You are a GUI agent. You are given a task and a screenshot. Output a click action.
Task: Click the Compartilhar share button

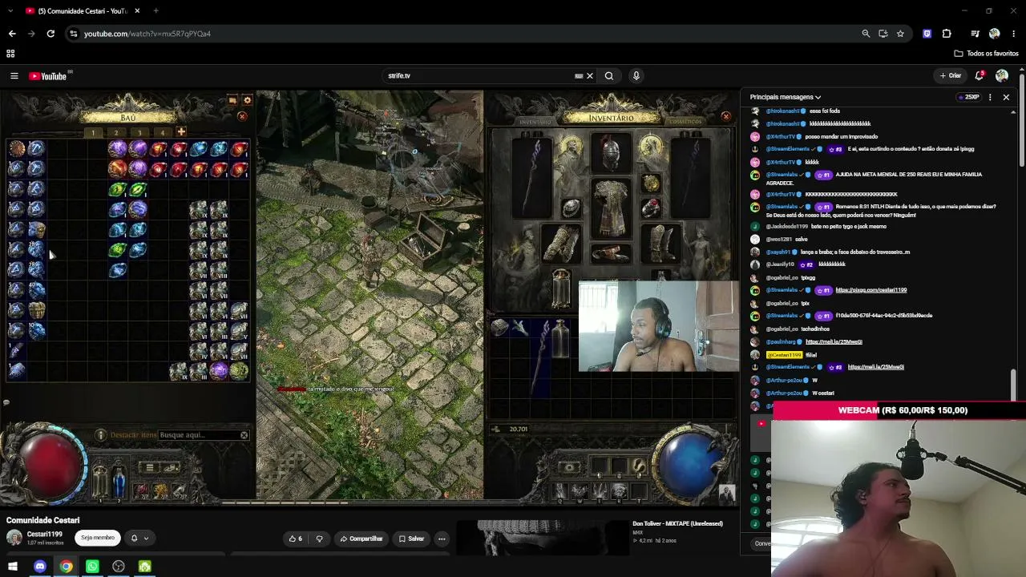[x=362, y=539]
